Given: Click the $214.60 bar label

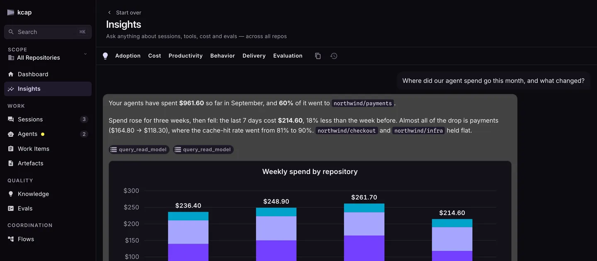Looking at the screenshot, I should click(x=452, y=213).
